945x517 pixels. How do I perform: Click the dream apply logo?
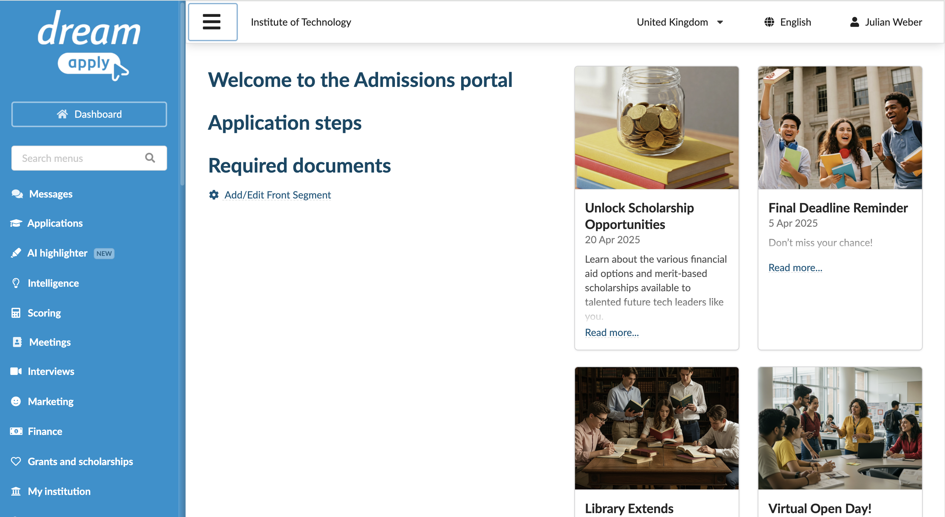tap(89, 45)
